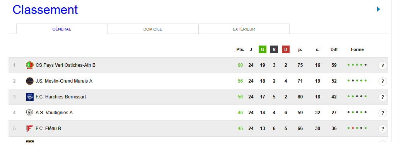Screen dimensions: 399x154
Task: Click the green G wins column badge
Action: [263, 49]
